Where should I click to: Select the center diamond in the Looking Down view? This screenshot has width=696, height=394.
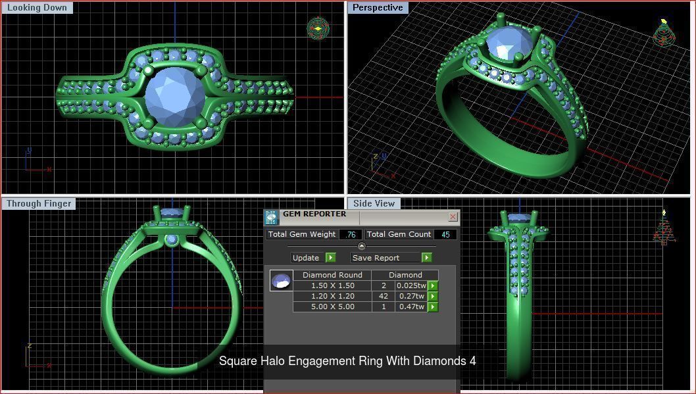pyautogui.click(x=175, y=97)
